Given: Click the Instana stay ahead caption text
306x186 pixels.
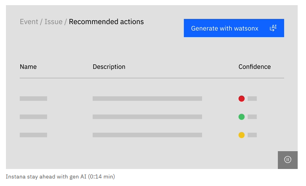Looking at the screenshot, I should [60, 177].
